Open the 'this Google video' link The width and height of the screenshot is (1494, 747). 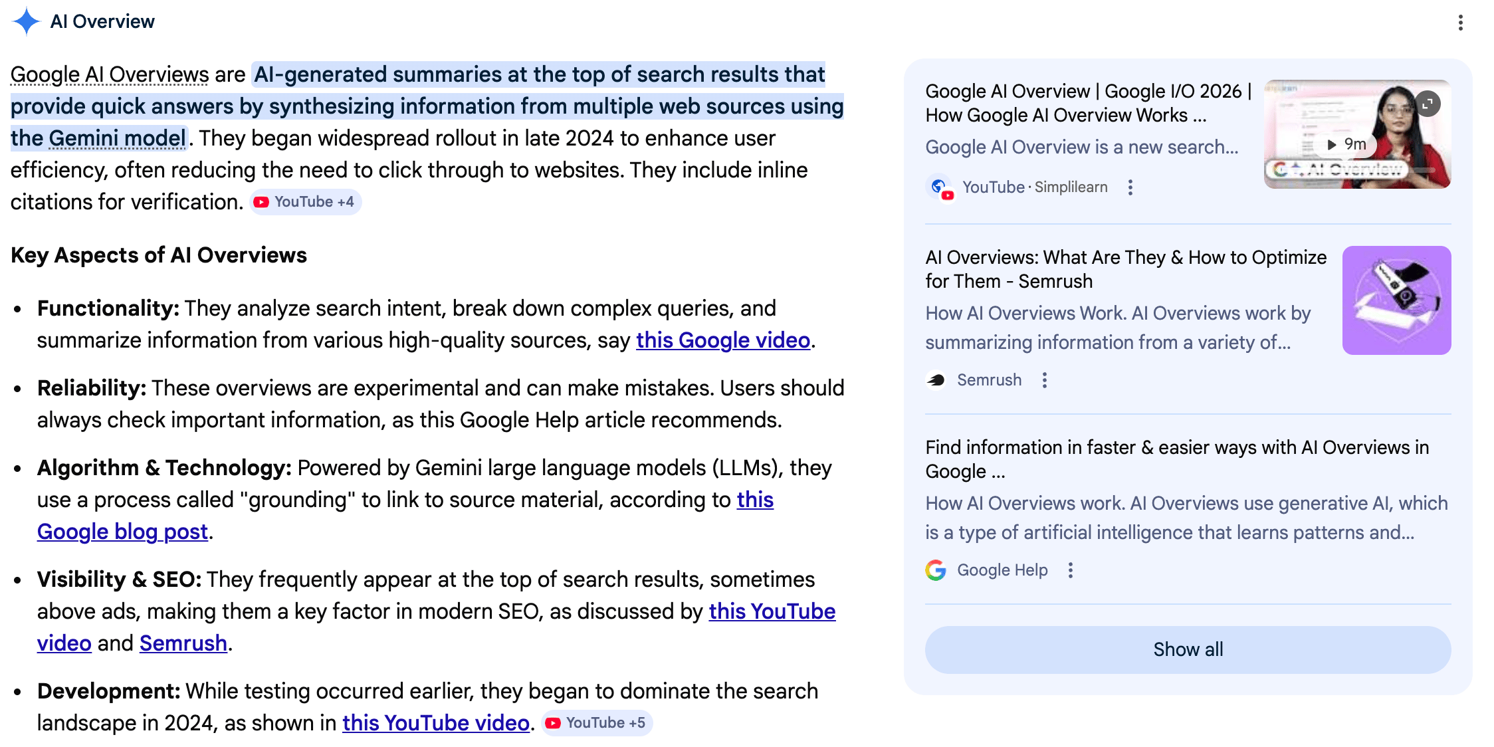point(722,340)
